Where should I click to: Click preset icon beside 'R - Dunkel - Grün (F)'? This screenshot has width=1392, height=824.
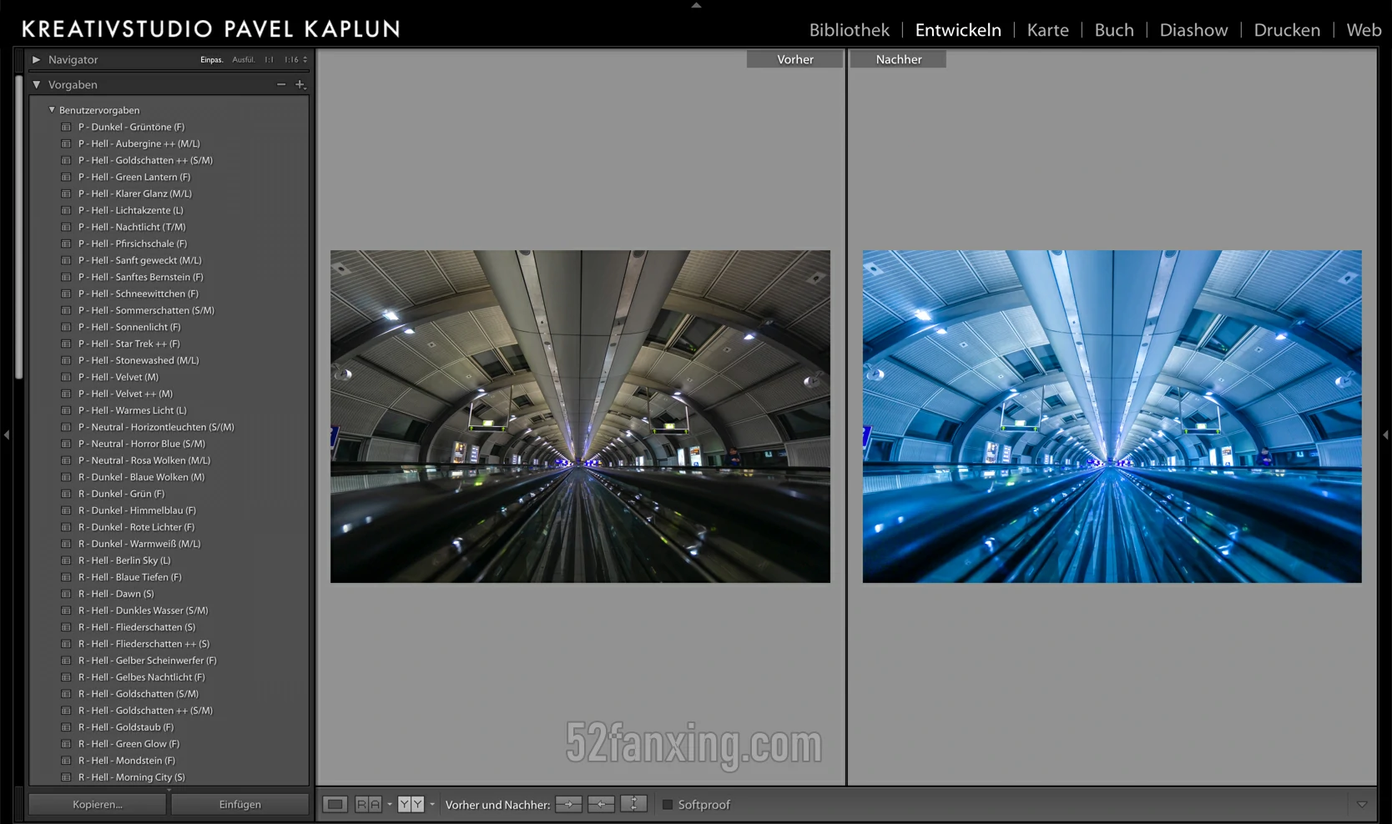[66, 494]
